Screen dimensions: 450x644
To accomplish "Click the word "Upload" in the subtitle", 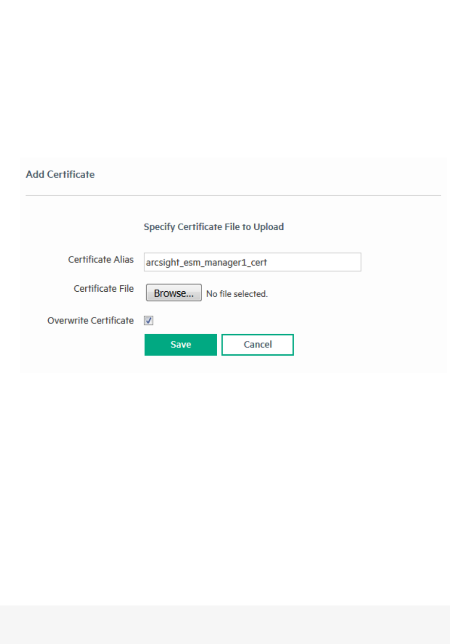I will click(268, 227).
